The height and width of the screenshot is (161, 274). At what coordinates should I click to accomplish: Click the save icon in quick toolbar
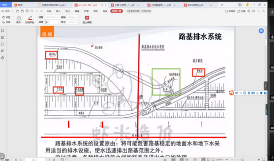point(23,11)
